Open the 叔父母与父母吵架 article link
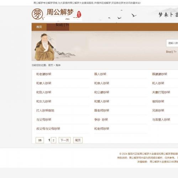This screenshot has height=178, width=178. click(x=48, y=129)
